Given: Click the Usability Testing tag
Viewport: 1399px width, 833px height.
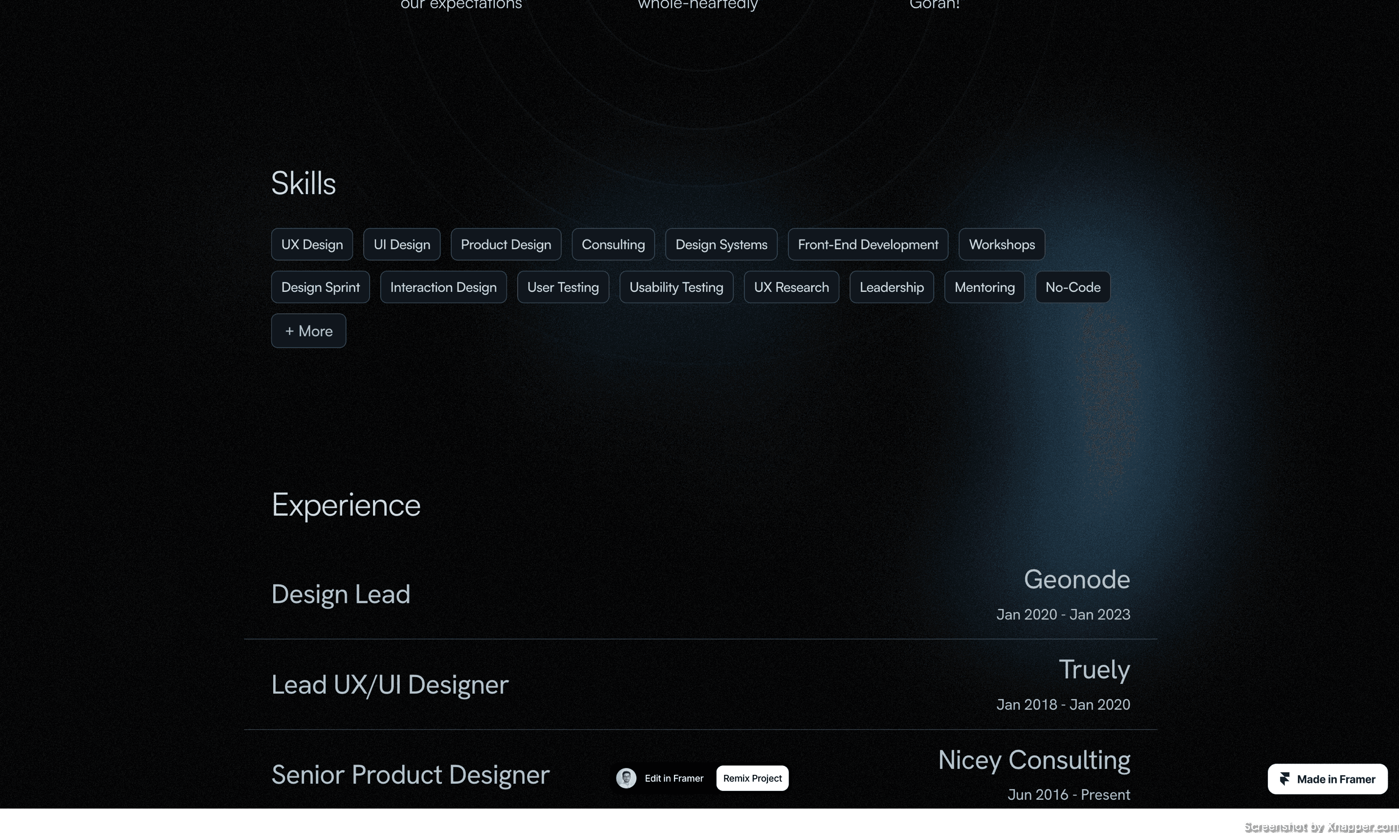Looking at the screenshot, I should coord(676,287).
